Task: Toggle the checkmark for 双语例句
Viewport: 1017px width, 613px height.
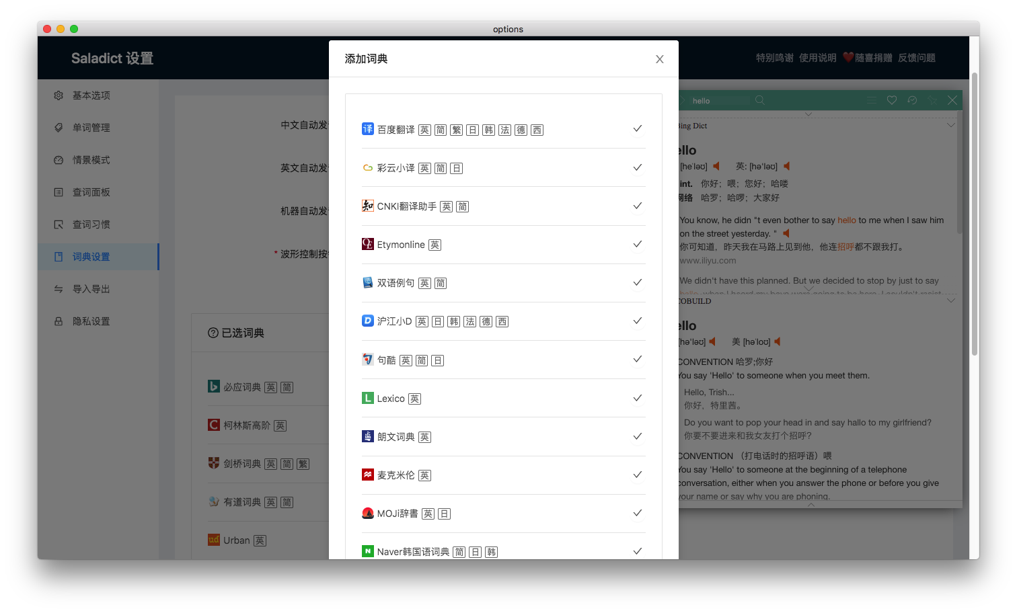Action: tap(638, 282)
